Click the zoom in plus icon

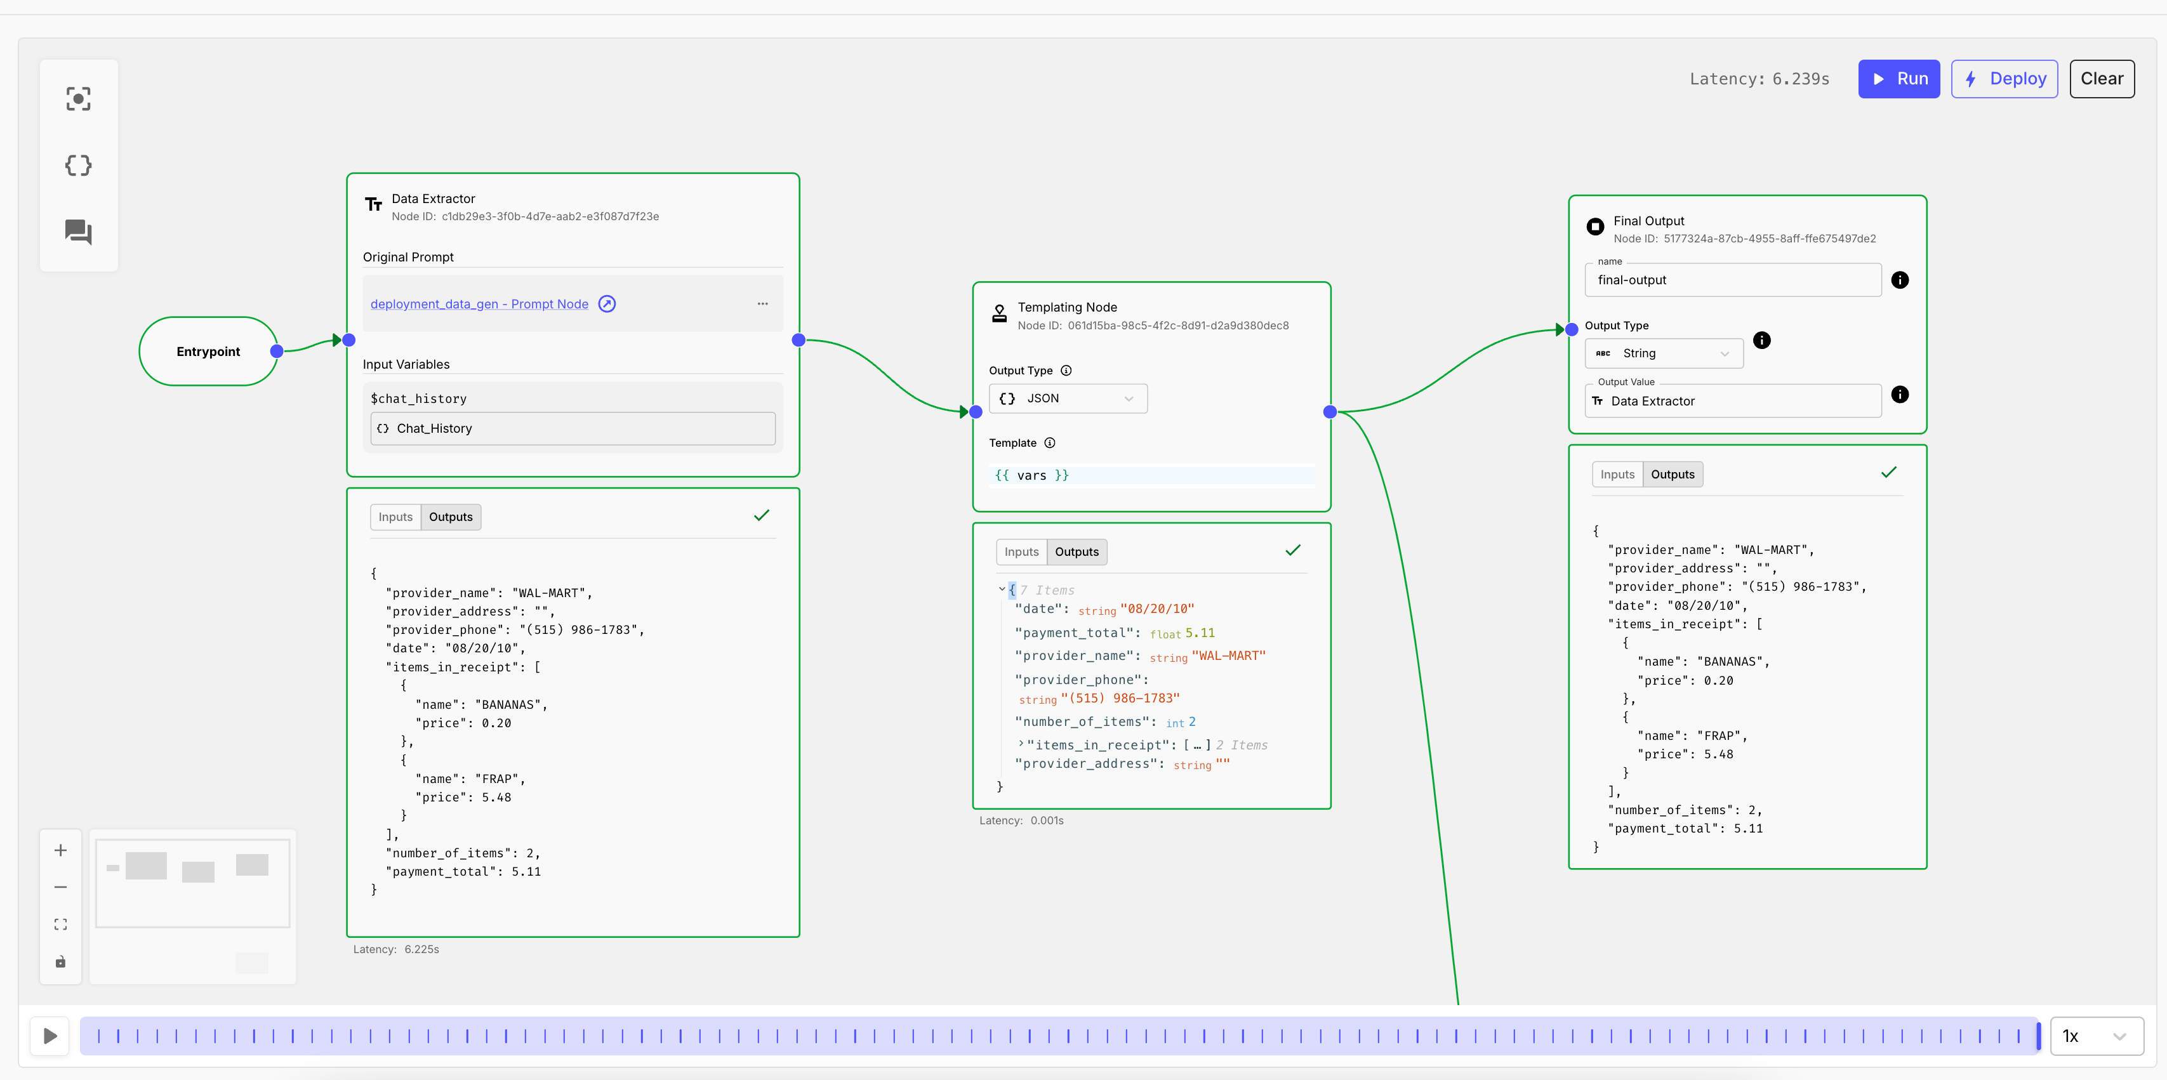click(60, 850)
